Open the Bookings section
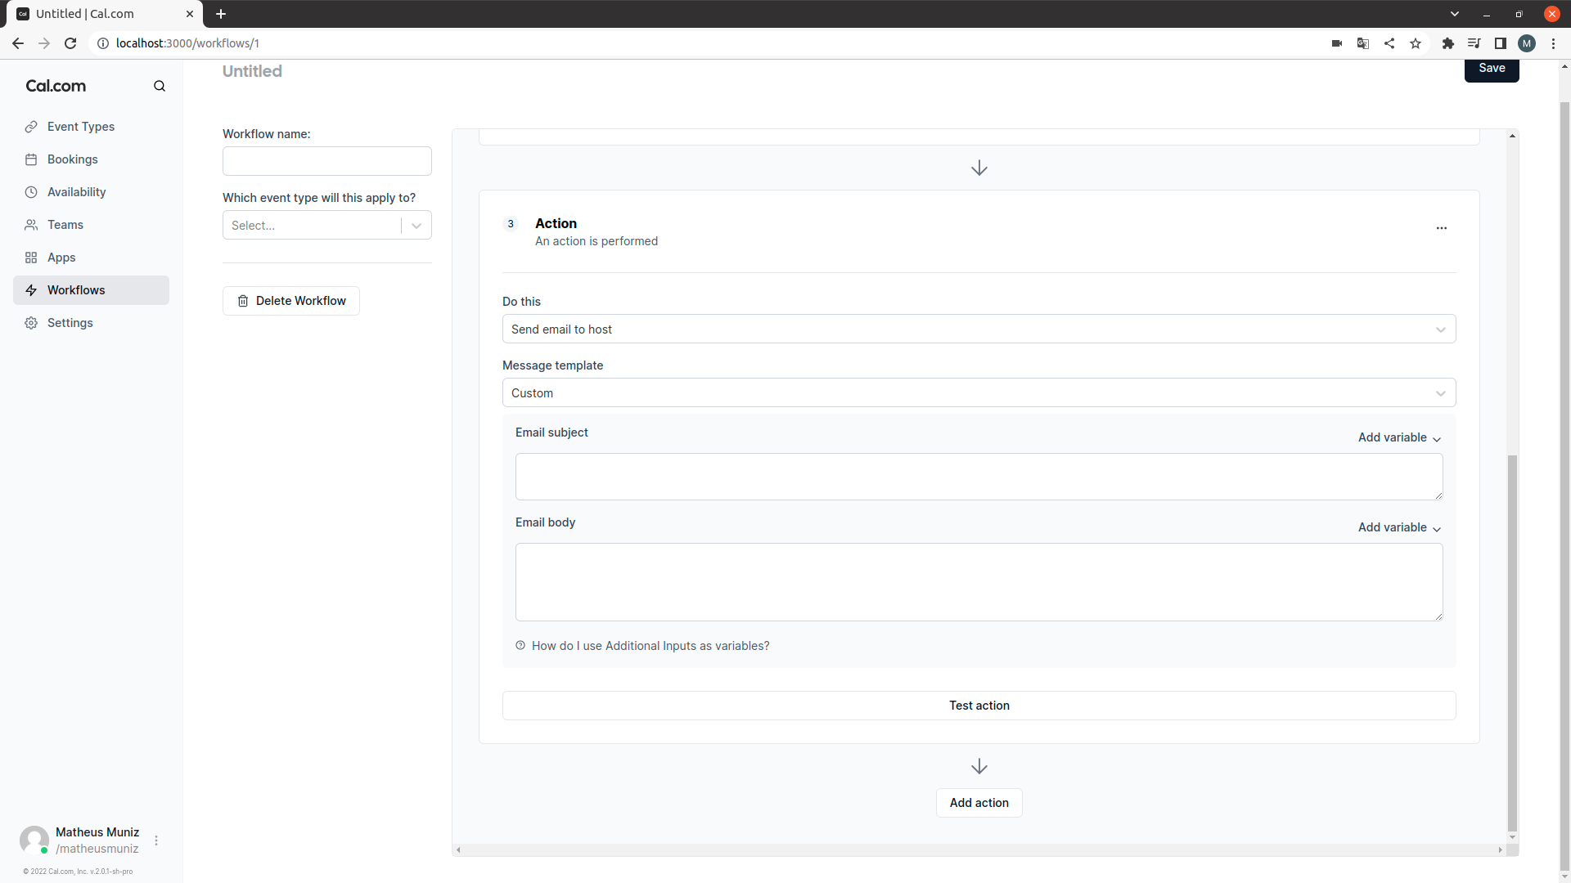This screenshot has width=1571, height=883. [x=73, y=159]
